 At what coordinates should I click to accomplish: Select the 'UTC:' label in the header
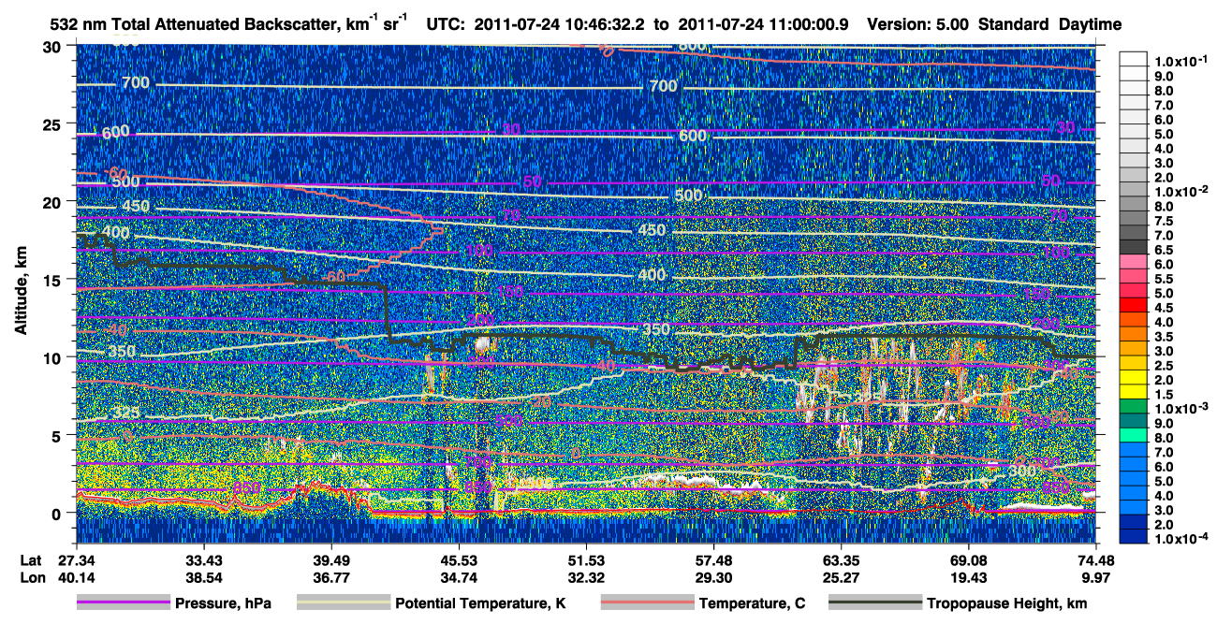(447, 25)
